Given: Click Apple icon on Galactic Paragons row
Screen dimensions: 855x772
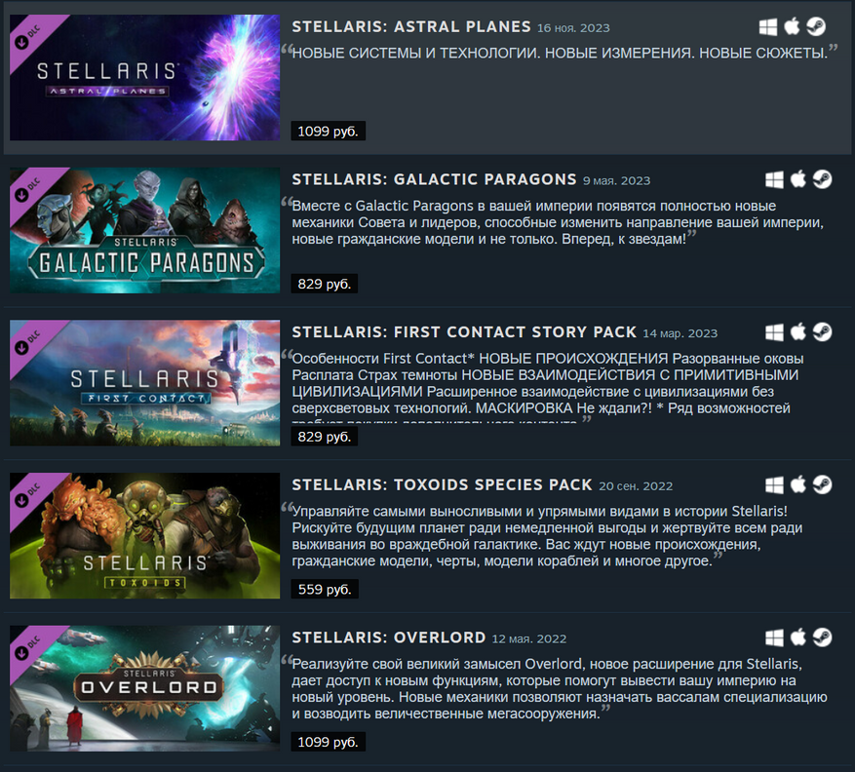Looking at the screenshot, I should [x=797, y=179].
